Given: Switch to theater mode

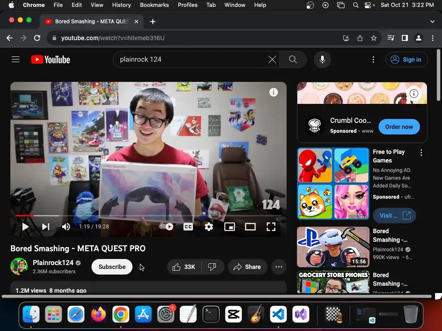Looking at the screenshot, I should [250, 227].
